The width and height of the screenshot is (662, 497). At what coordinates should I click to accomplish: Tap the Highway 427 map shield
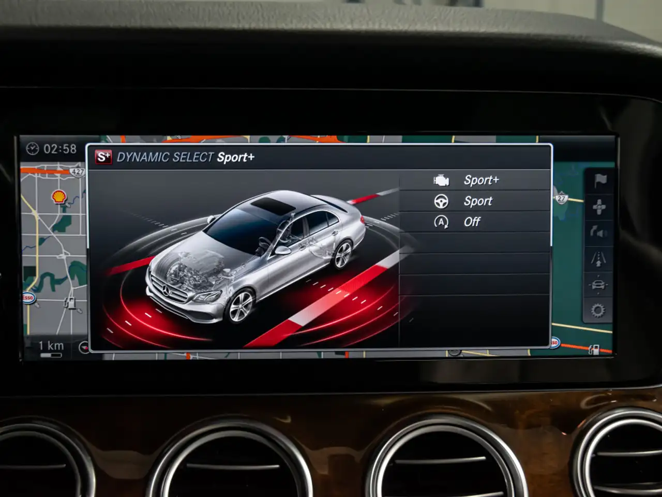click(x=78, y=171)
